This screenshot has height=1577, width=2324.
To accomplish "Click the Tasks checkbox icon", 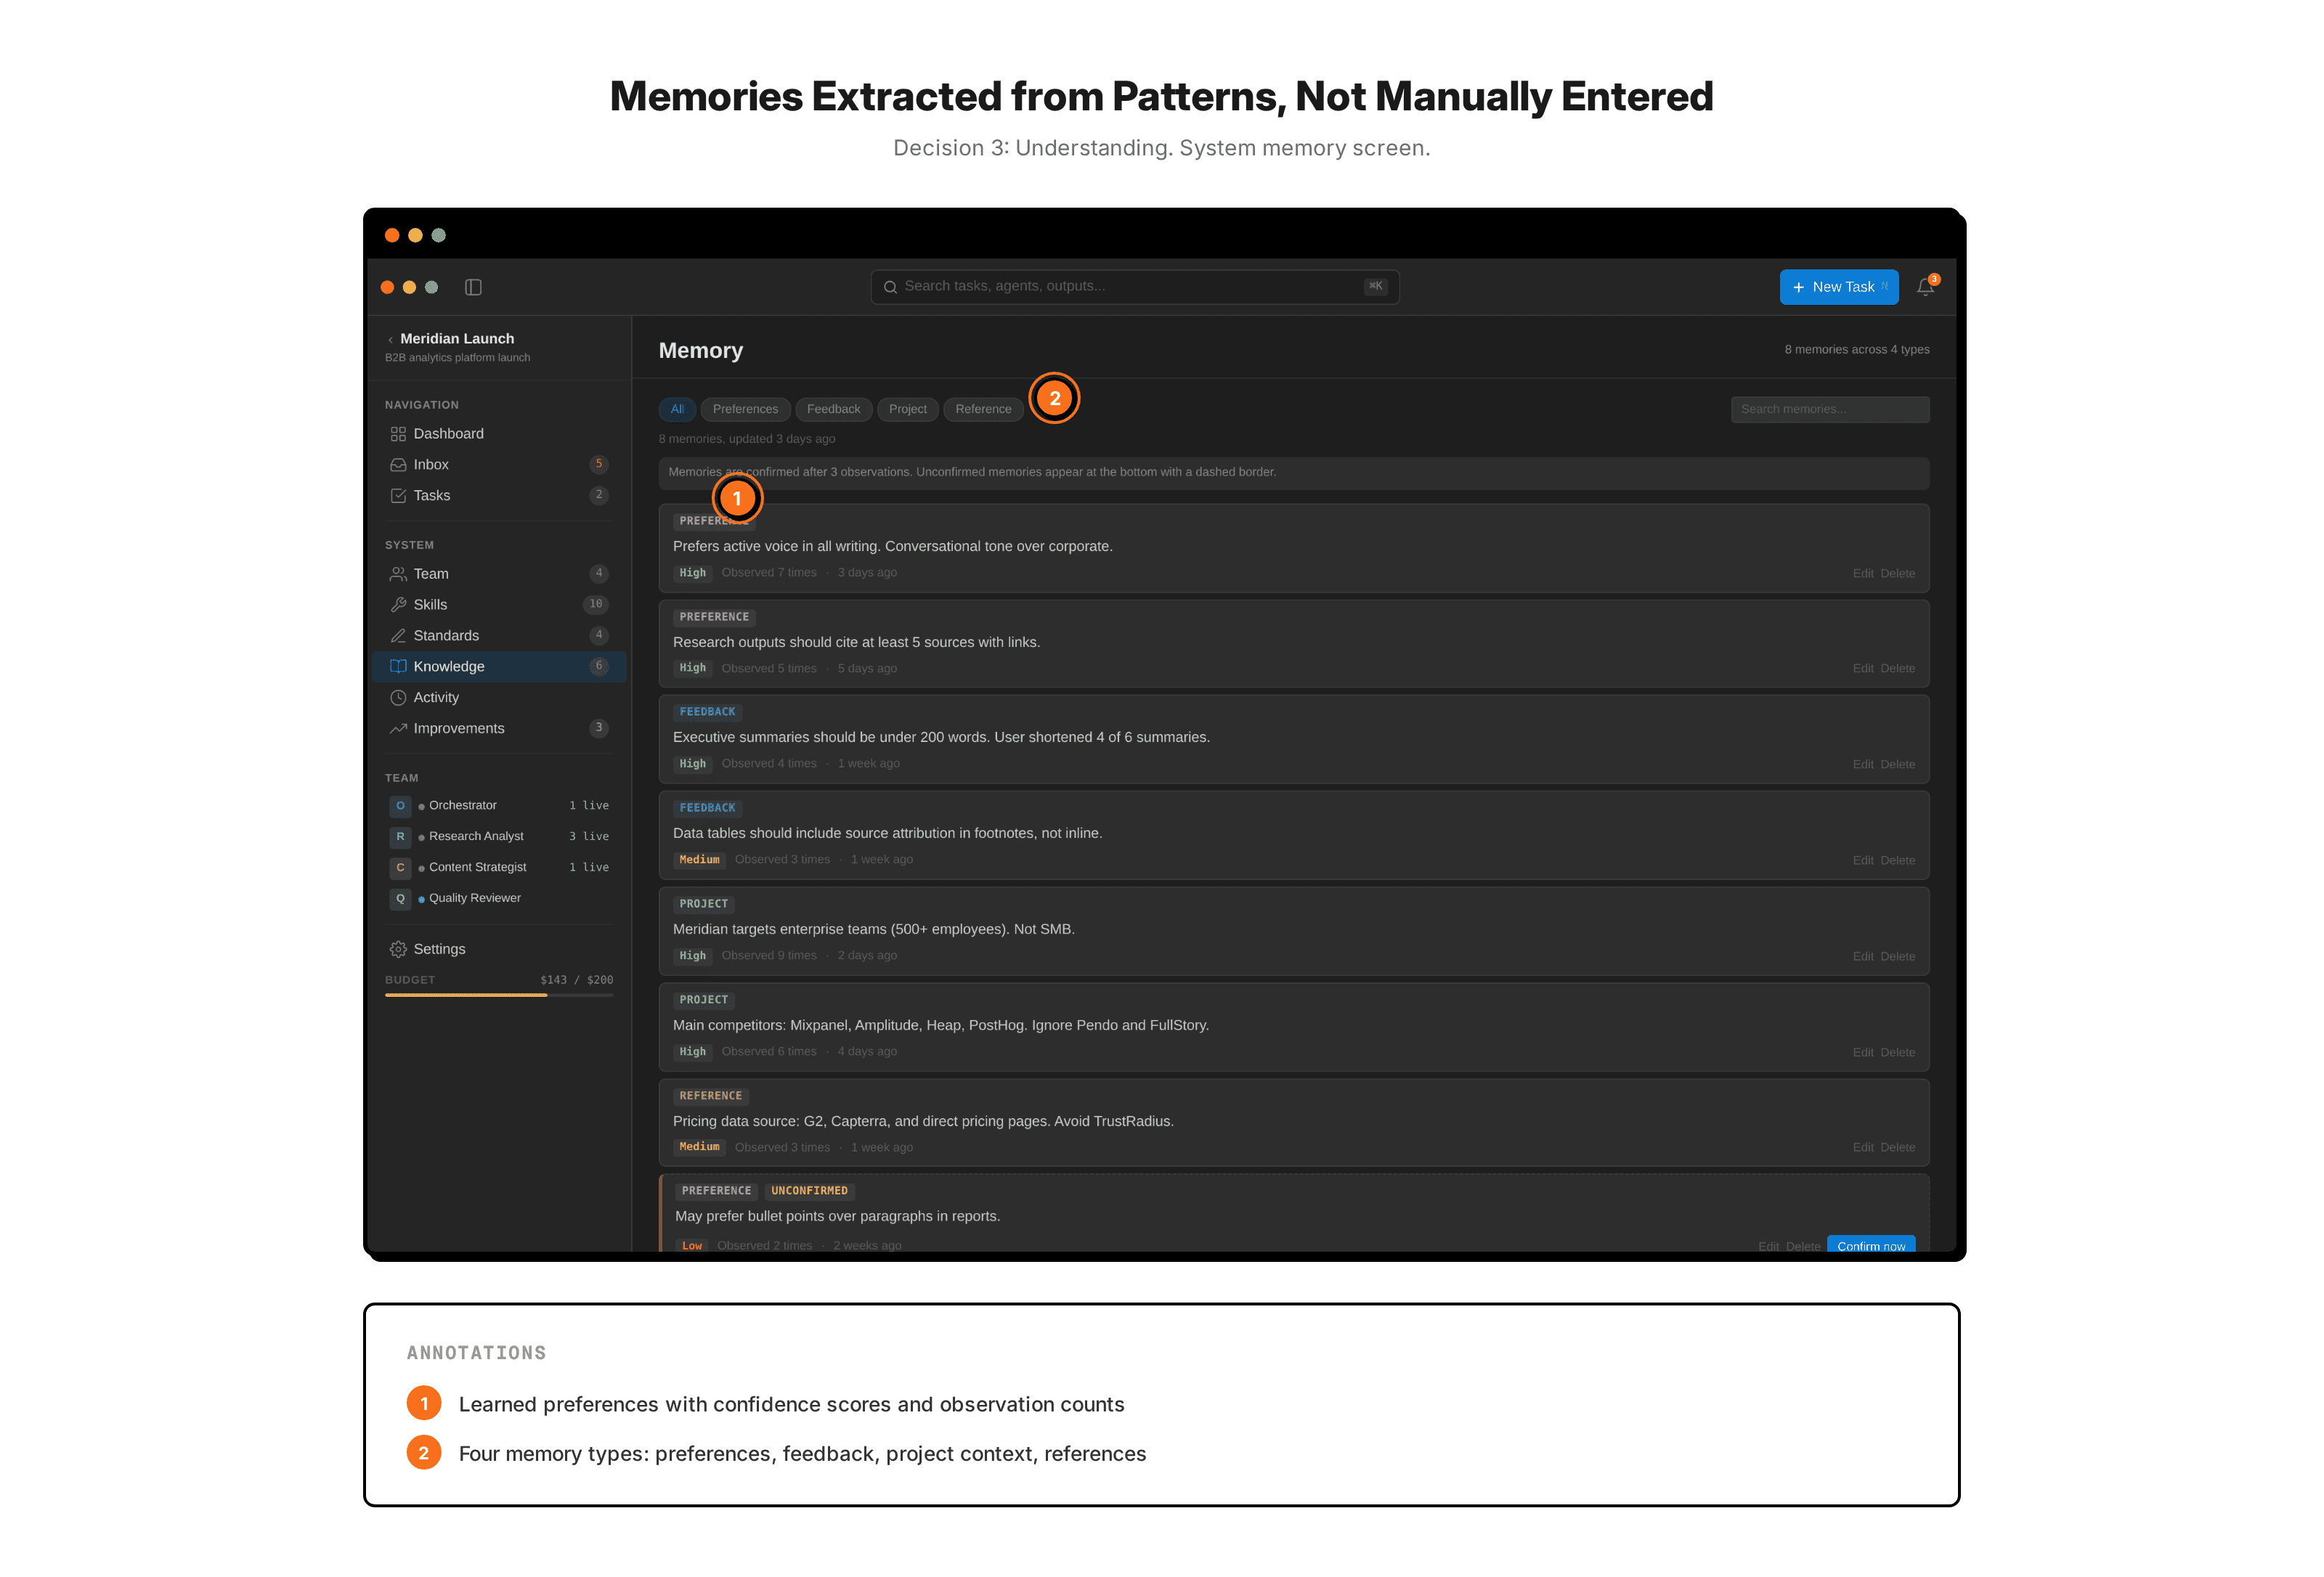I will (398, 496).
